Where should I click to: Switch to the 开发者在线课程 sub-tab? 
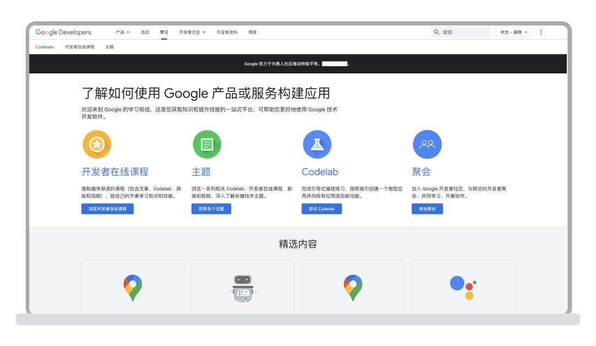tap(79, 47)
